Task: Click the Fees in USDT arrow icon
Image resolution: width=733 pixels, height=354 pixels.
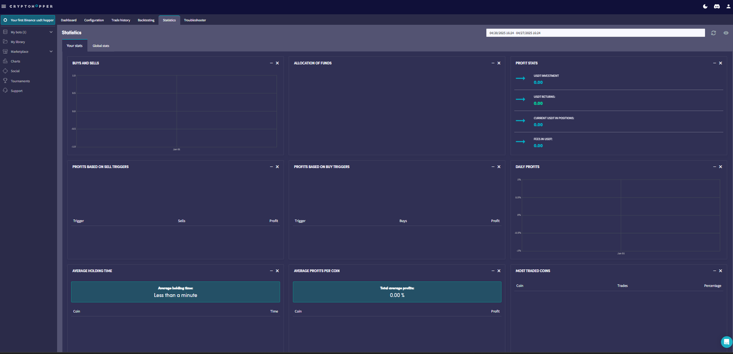Action: coord(520,142)
